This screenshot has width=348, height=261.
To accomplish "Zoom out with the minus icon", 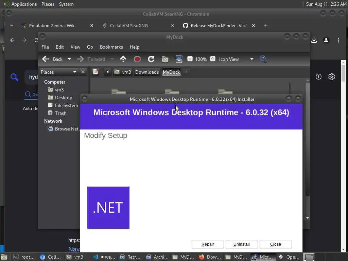I will (190, 59).
